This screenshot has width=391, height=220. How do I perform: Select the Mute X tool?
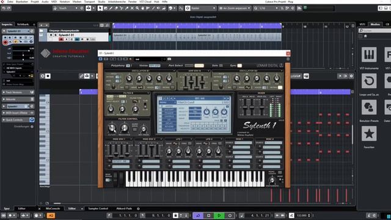coord(132,8)
